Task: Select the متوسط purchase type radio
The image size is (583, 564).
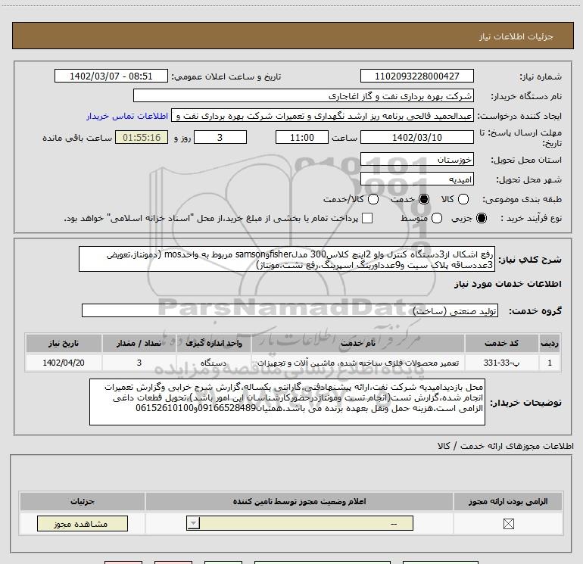Action: tap(437, 218)
